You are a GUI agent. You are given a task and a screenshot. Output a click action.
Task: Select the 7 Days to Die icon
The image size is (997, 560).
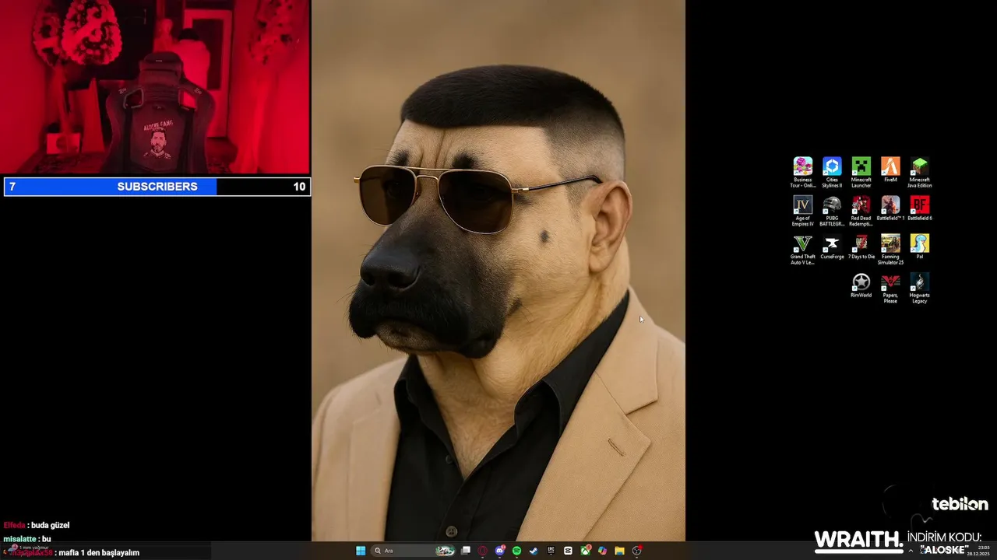[861, 247]
